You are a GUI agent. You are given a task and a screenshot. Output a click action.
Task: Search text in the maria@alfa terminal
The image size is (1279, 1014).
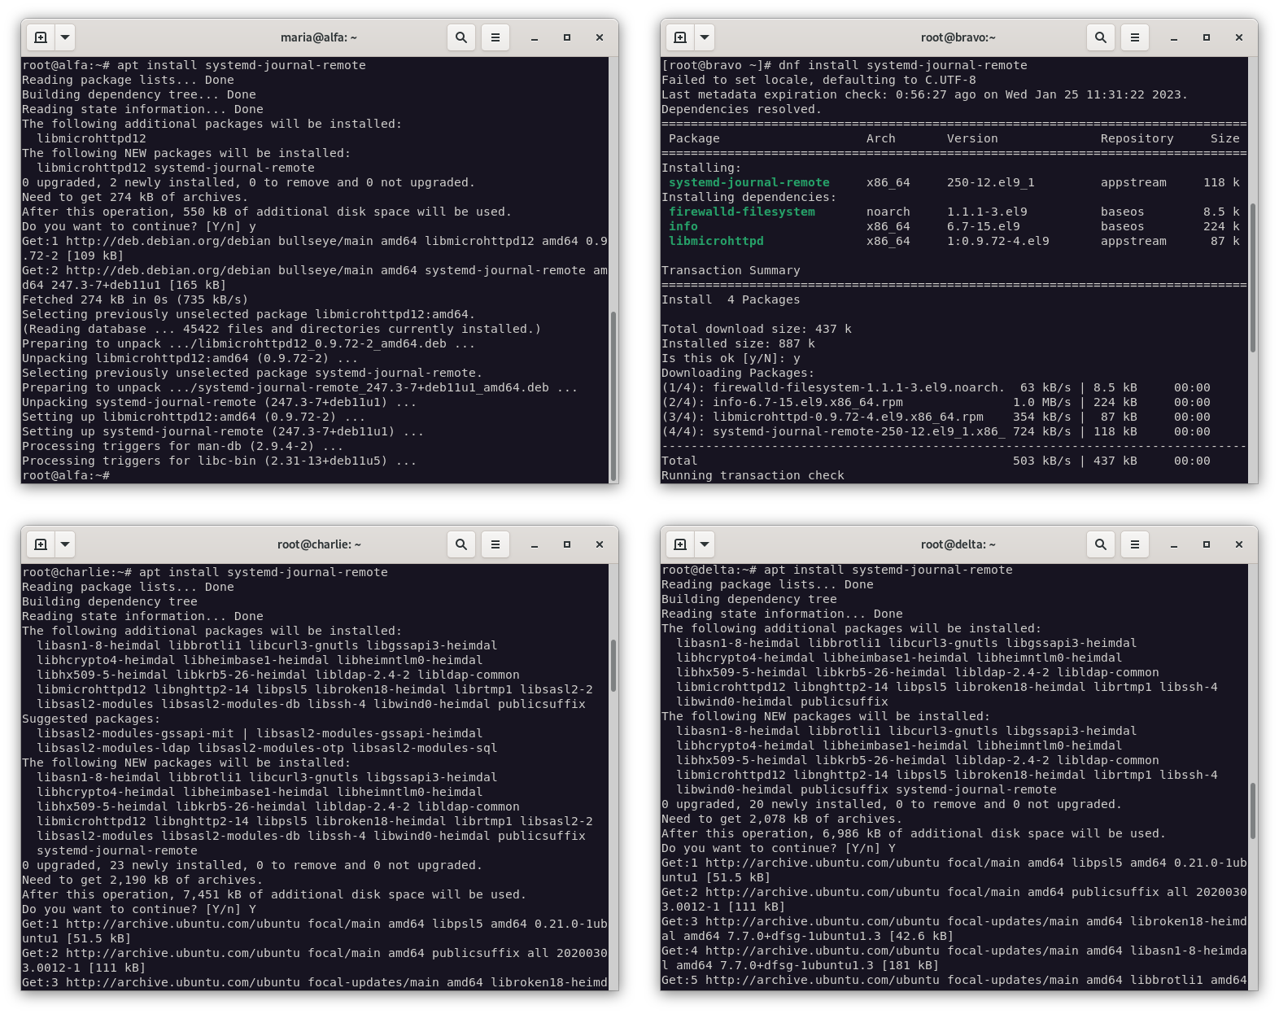[461, 37]
